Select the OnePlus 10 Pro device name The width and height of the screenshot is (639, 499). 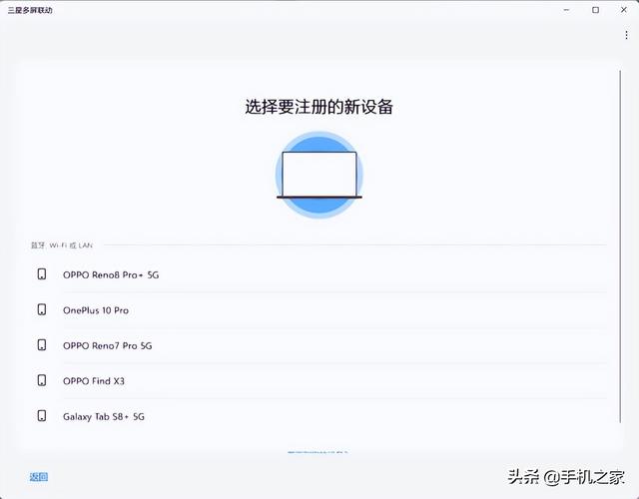pos(96,310)
